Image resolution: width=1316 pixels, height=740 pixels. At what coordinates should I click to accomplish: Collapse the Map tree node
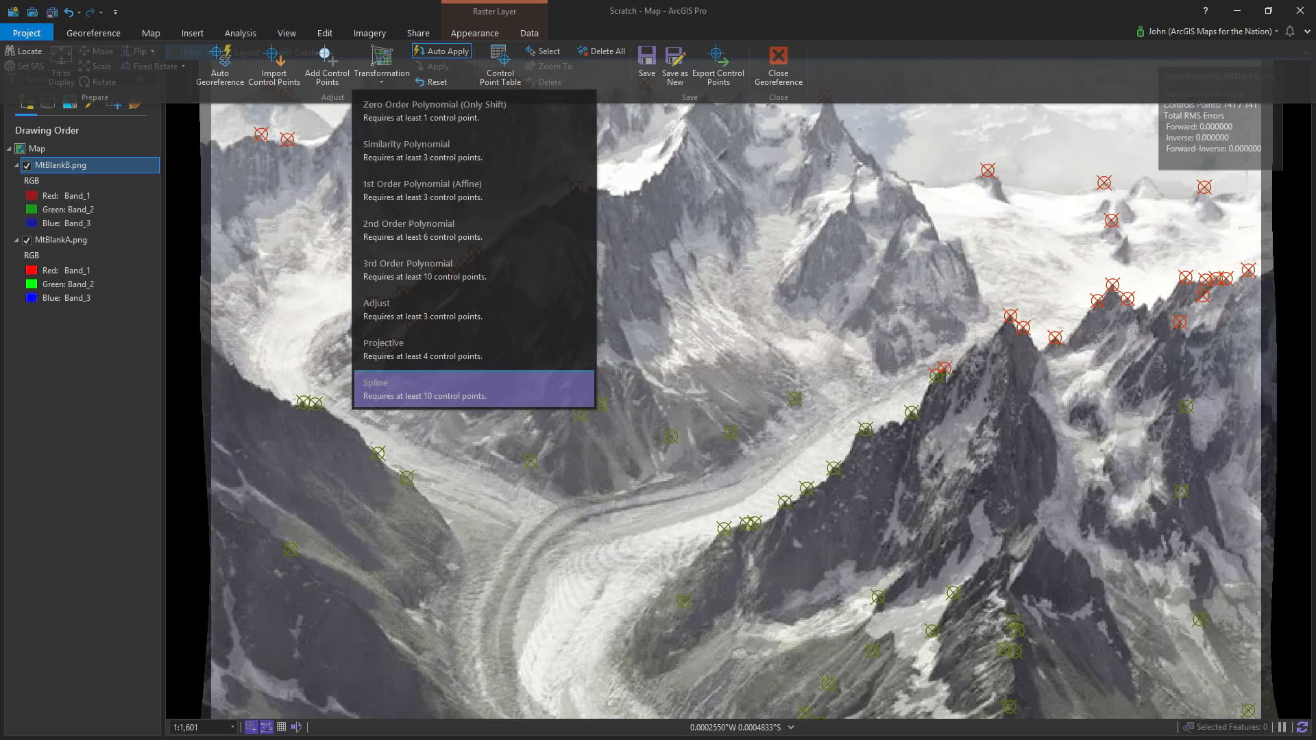click(10, 149)
